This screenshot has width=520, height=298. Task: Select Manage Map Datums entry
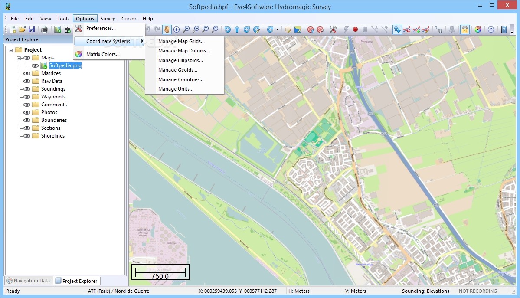tap(185, 51)
